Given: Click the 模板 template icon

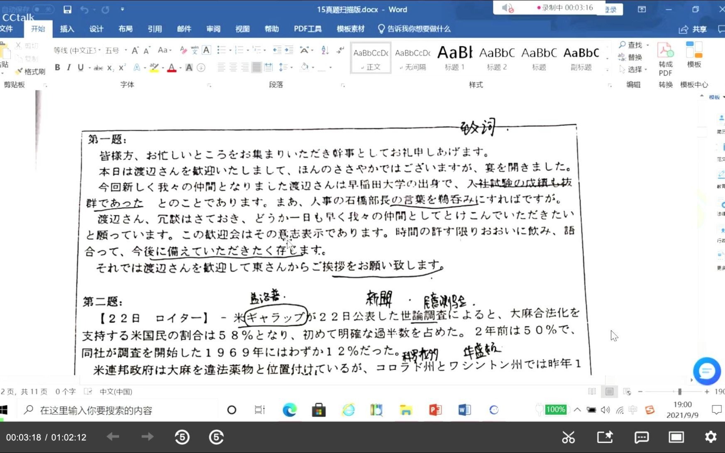Looking at the screenshot, I should (694, 54).
